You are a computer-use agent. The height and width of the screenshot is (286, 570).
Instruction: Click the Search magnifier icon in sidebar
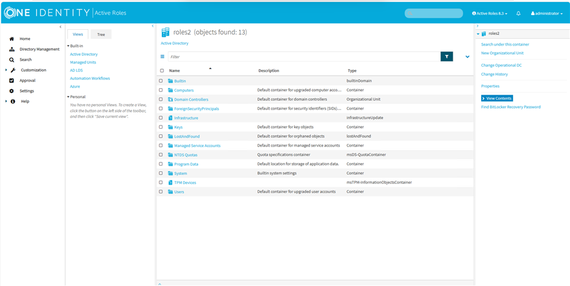tap(11, 60)
